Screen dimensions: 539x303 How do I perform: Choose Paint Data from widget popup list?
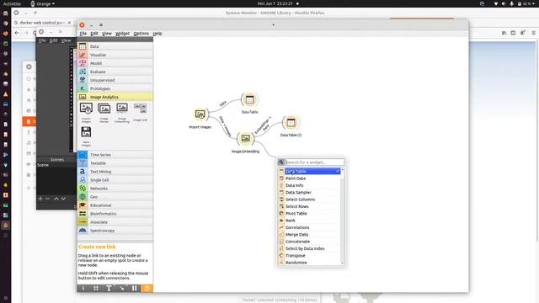(x=309, y=178)
